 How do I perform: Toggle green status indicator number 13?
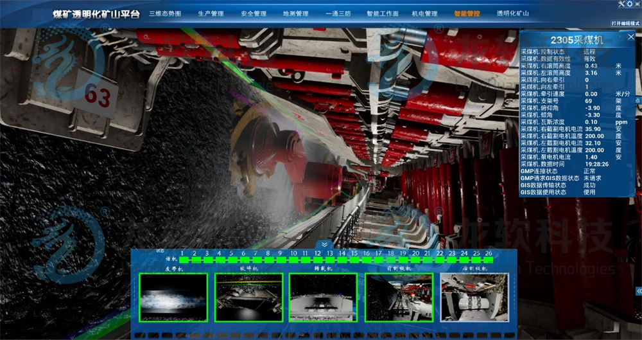(330, 260)
